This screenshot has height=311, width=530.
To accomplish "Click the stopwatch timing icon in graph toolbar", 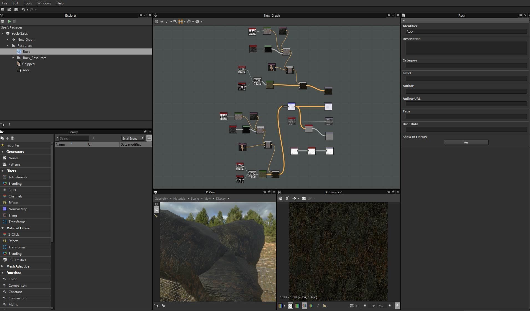I will tap(189, 22).
